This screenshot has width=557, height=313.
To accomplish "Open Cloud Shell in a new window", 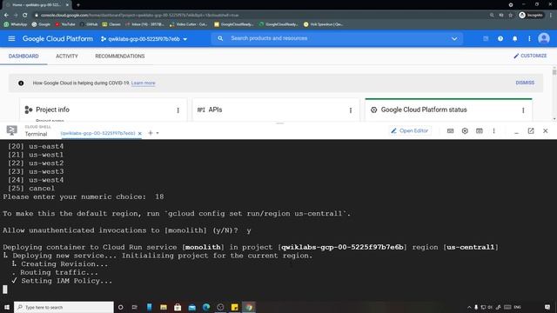I will 531,131.
